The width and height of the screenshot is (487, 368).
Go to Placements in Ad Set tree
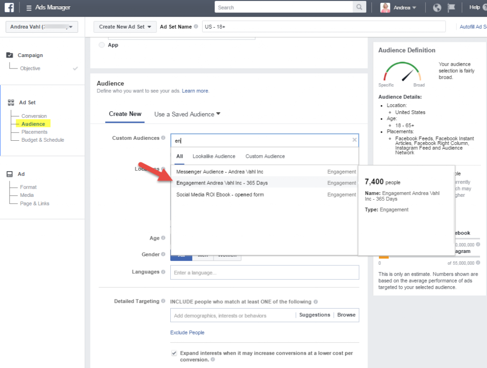pyautogui.click(x=34, y=132)
